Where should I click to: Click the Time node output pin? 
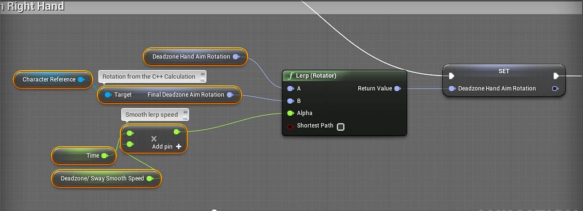coord(105,156)
